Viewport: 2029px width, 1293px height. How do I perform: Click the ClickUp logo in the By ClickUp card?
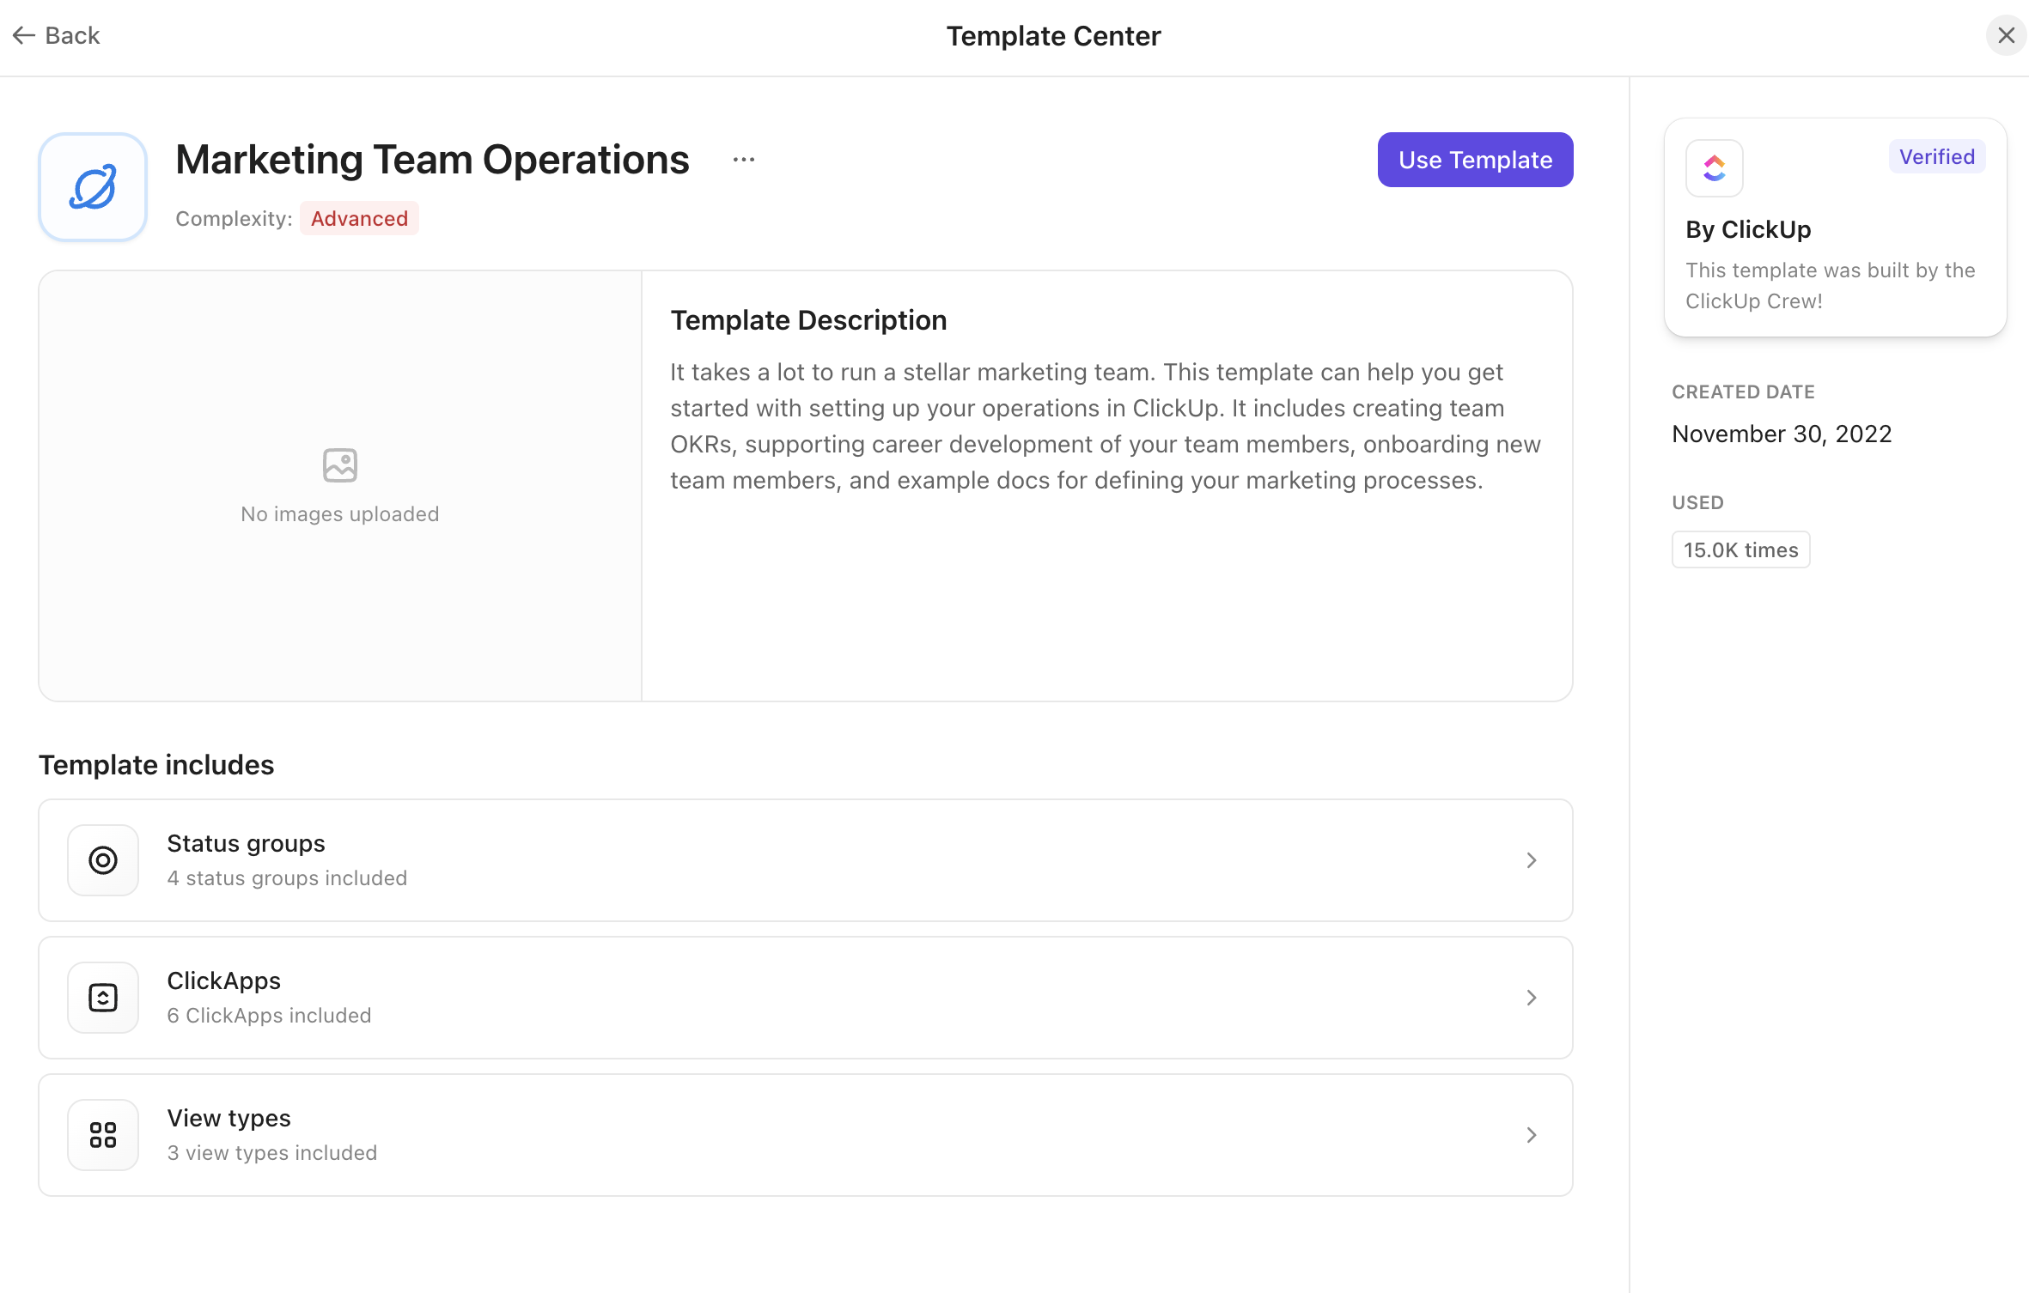(x=1715, y=168)
